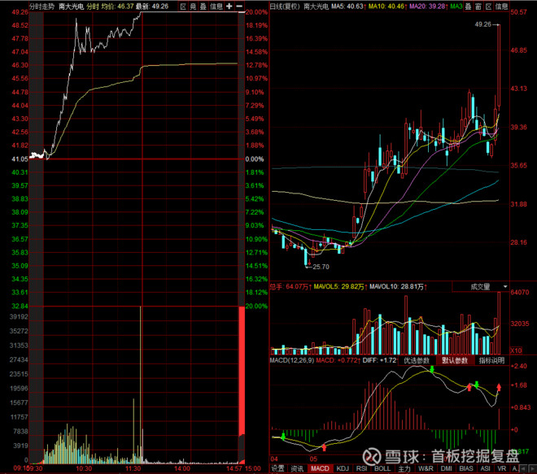Image resolution: width=537 pixels, height=474 pixels.
Task: Click the DIFF: +1.72 value label
Action: tap(379, 360)
